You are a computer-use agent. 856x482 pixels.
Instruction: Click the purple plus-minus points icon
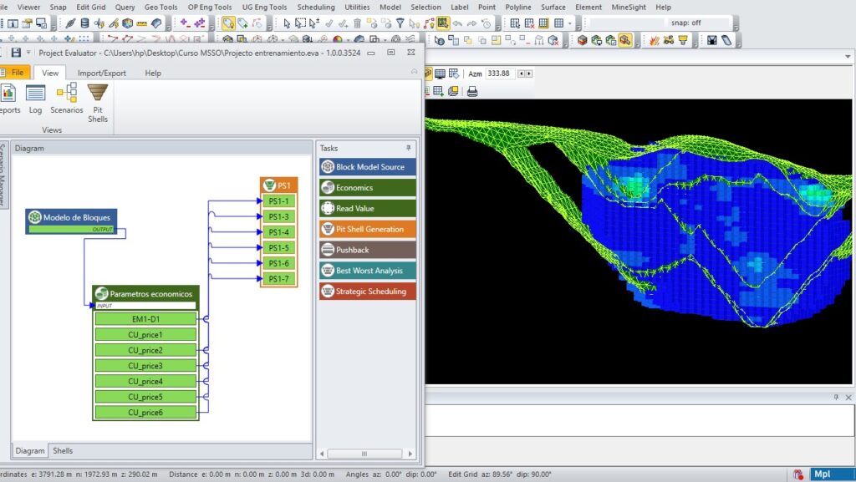(199, 23)
